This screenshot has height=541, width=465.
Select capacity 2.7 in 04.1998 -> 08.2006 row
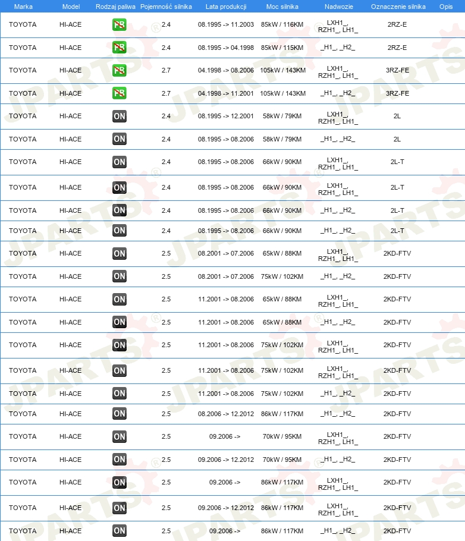coord(166,70)
